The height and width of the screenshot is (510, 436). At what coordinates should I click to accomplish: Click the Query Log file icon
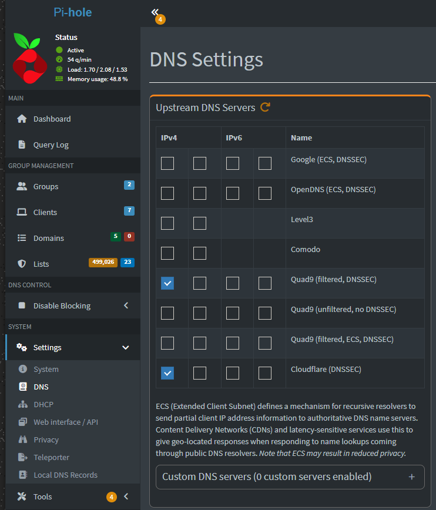(22, 145)
